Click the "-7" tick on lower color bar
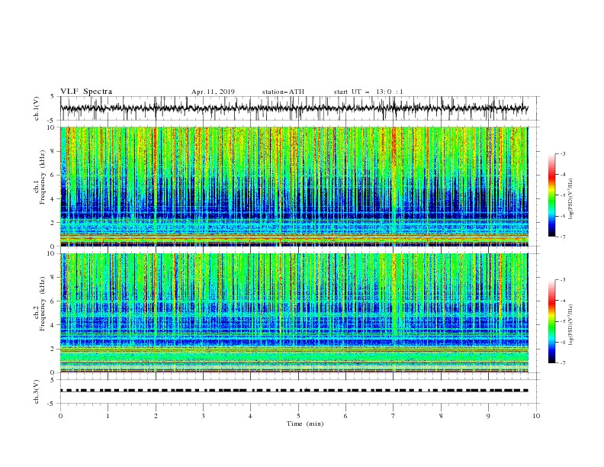Screen dimensions: 604x467 (x=562, y=363)
